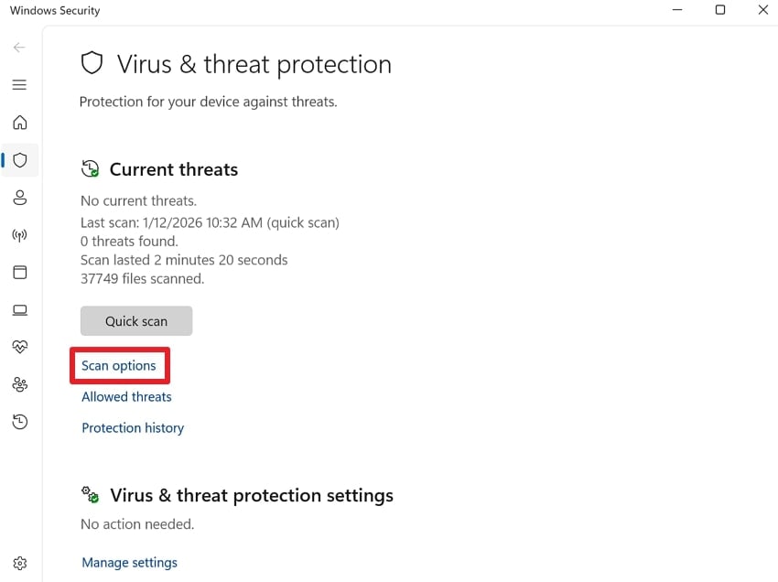Maximize the Windows Security window
The image size is (778, 582).
point(720,10)
